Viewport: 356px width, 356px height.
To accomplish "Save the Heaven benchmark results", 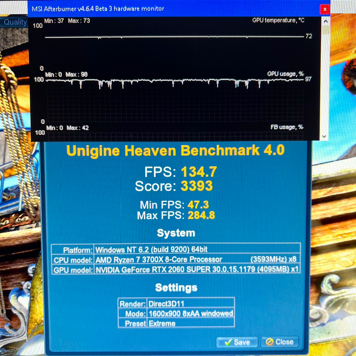I will point(237,342).
